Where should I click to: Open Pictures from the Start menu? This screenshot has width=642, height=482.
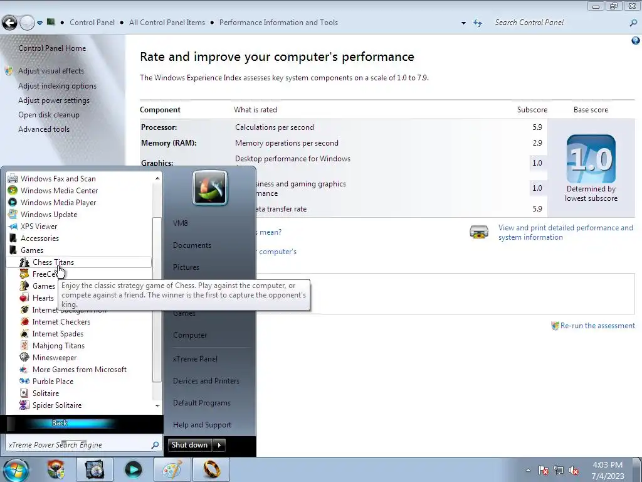point(186,267)
